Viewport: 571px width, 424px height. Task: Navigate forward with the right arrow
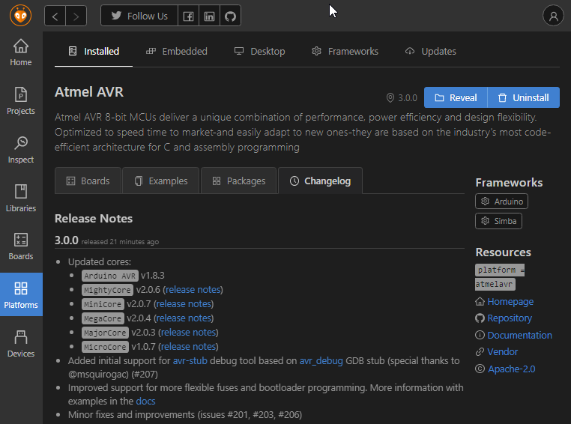click(76, 16)
